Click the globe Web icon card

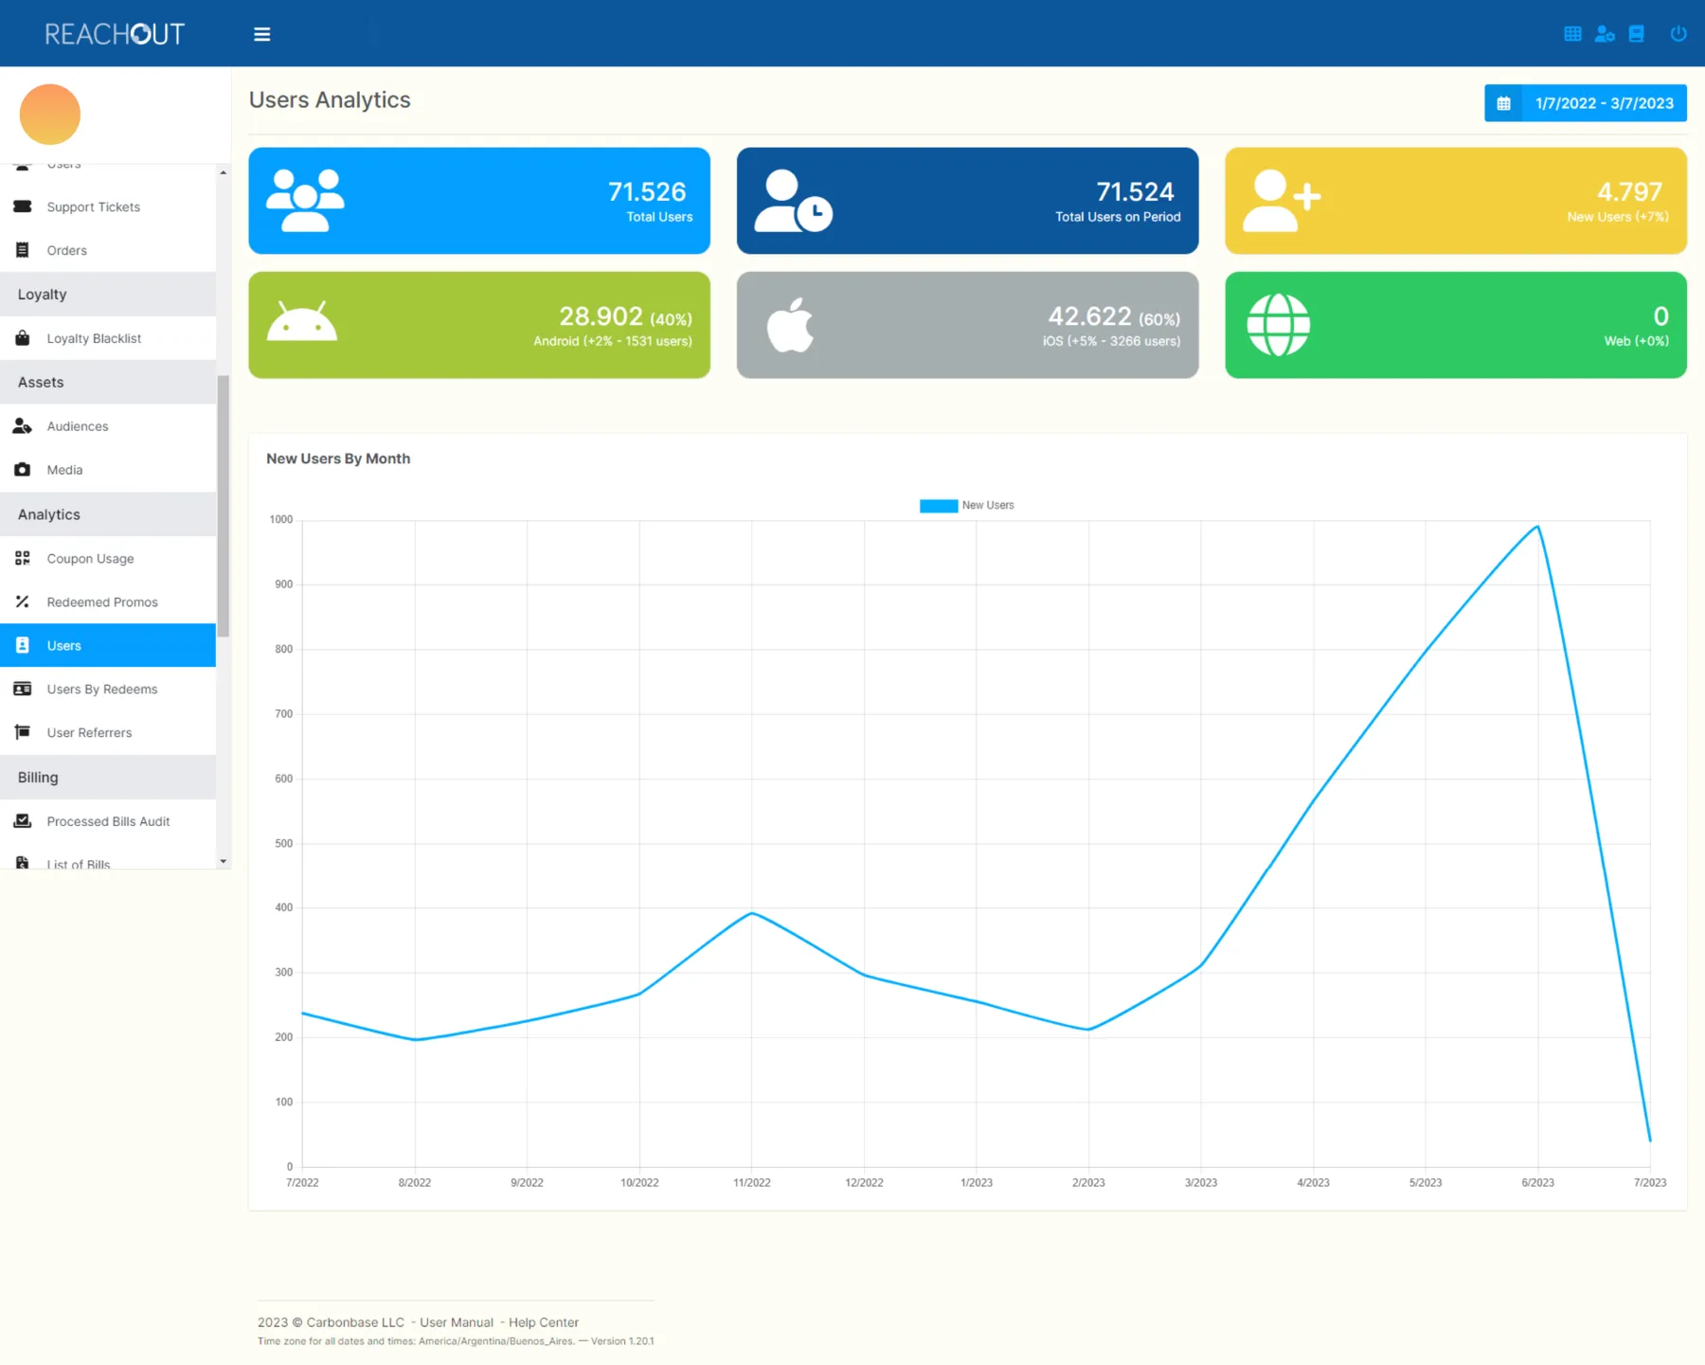point(1456,325)
